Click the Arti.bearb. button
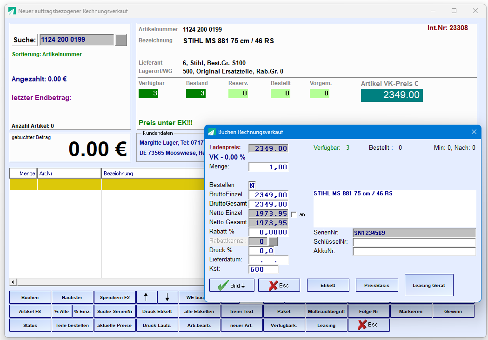 click(x=199, y=326)
